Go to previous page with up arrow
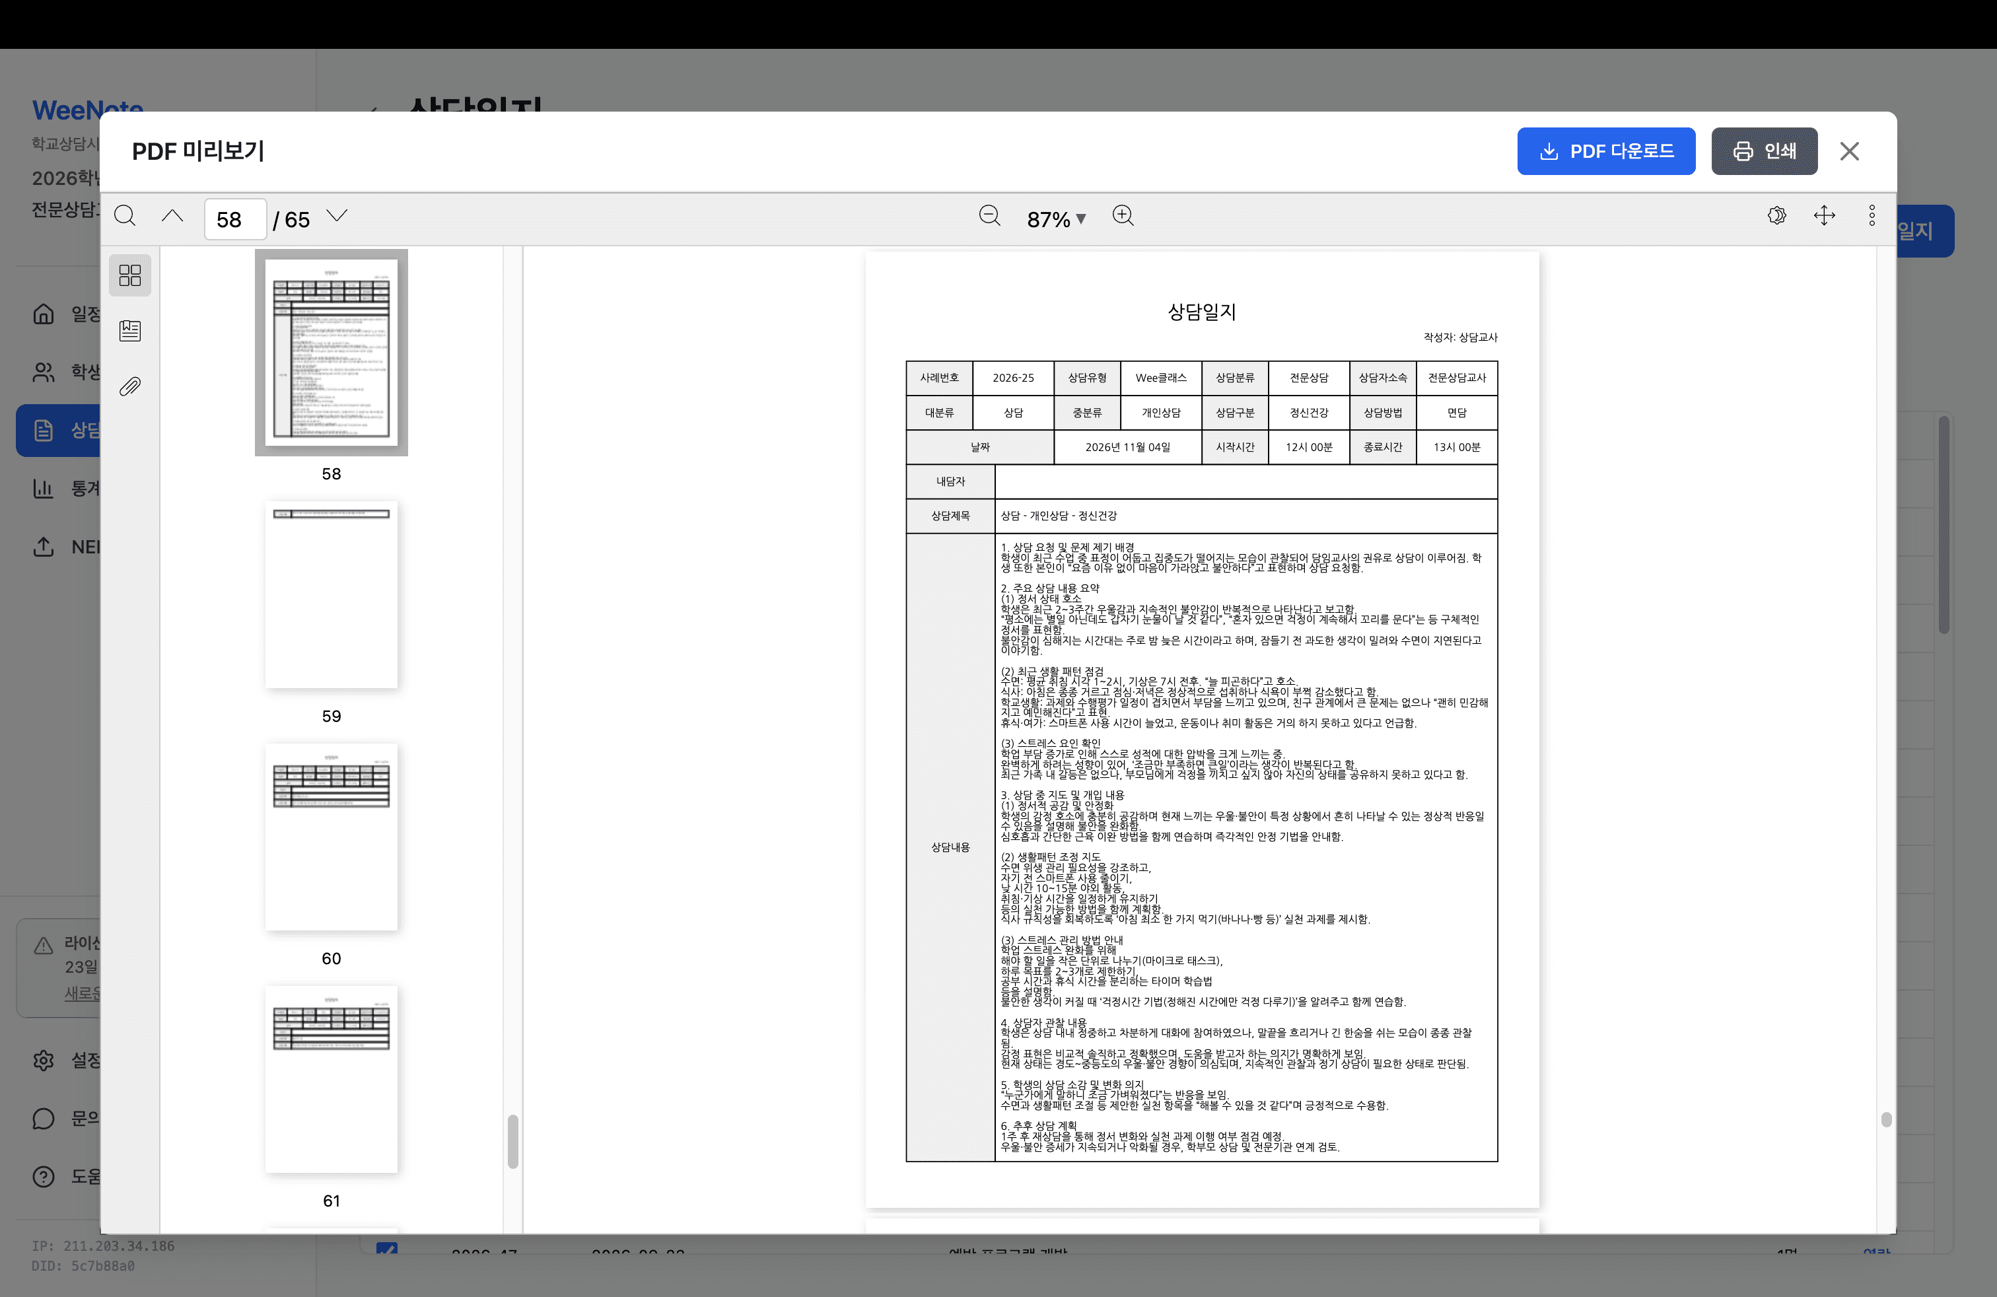 coord(172,217)
